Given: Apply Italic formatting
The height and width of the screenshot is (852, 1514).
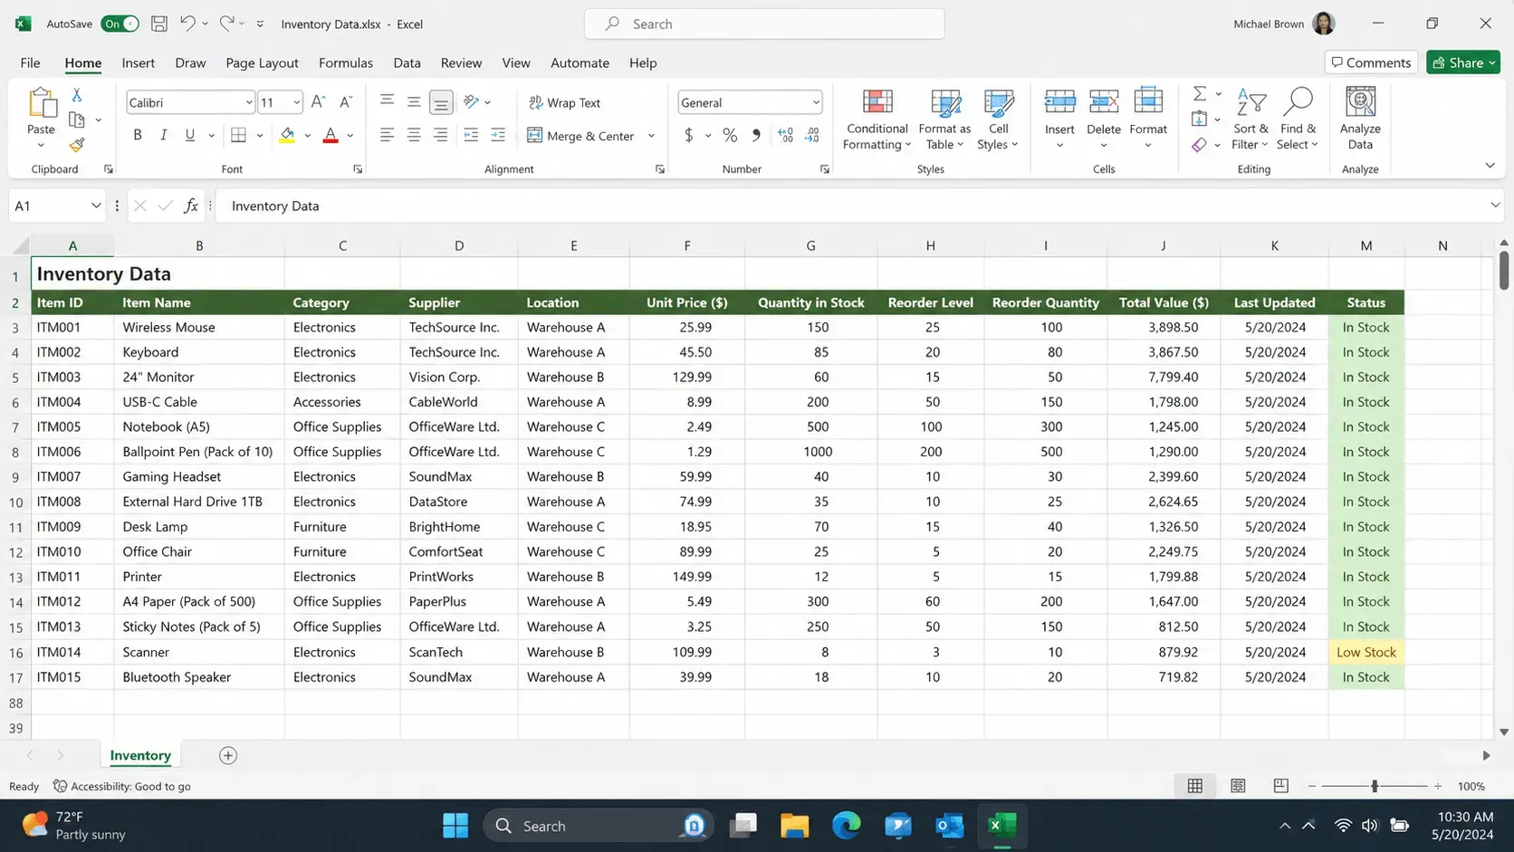Looking at the screenshot, I should click(x=163, y=135).
